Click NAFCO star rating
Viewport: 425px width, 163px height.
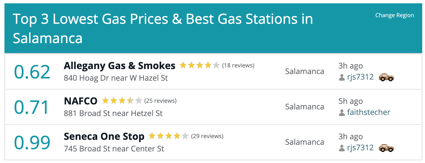coord(122,101)
